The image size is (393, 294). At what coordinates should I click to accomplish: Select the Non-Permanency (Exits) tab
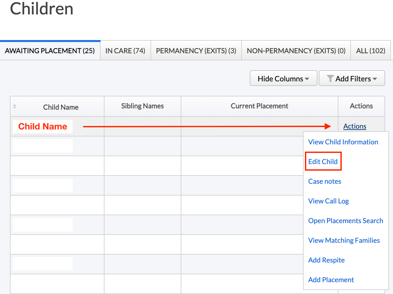click(296, 51)
